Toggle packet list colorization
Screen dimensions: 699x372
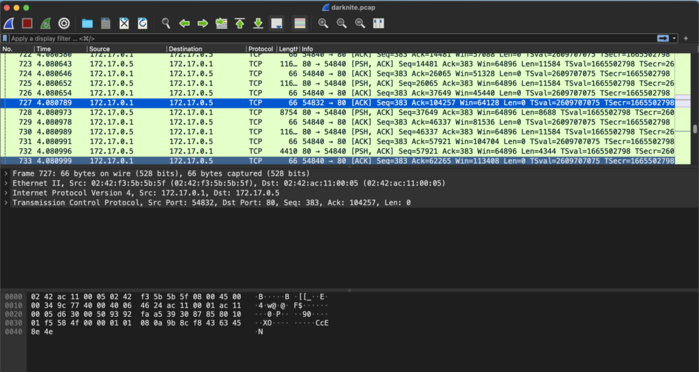[300, 23]
